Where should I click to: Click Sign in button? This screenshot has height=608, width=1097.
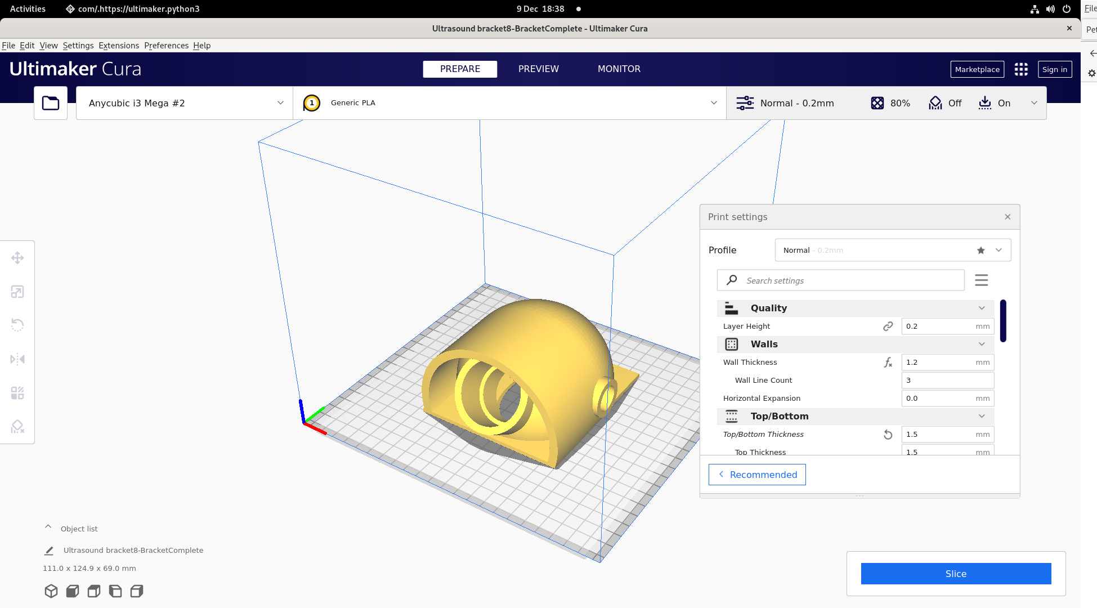(x=1055, y=69)
